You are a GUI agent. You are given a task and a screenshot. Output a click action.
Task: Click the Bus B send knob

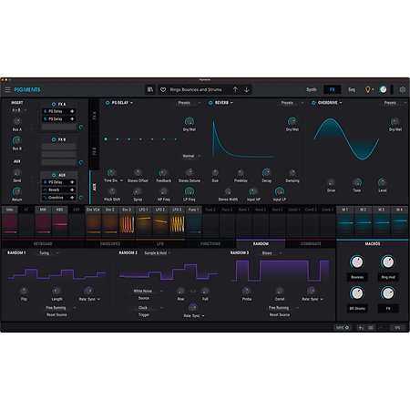pyautogui.click(x=16, y=140)
